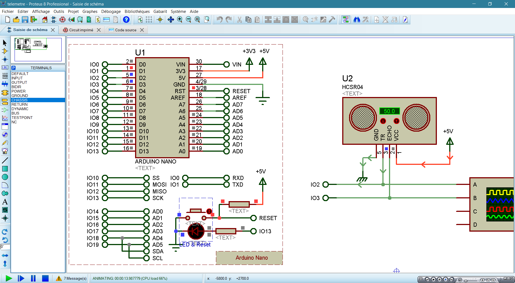Select the Buses Mode tool
The image size is (515, 283).
(5, 84)
